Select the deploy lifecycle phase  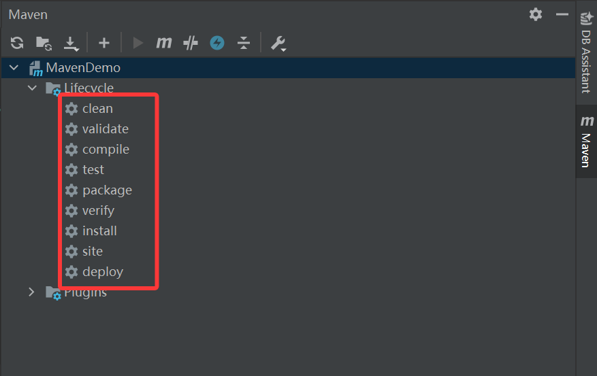[103, 272]
